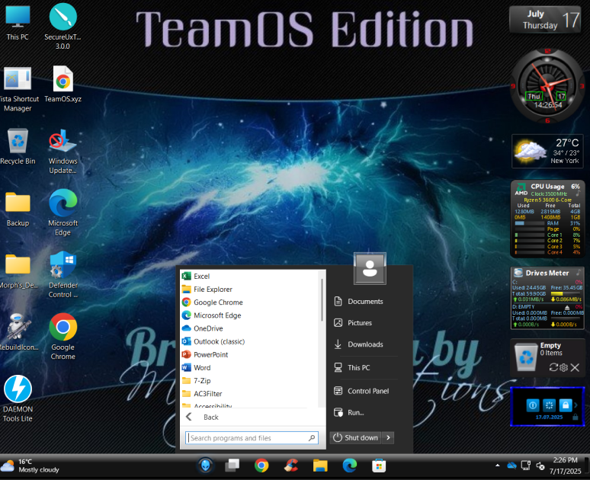The image size is (590, 480).
Task: Open Word from the programs list
Action: tap(250, 367)
